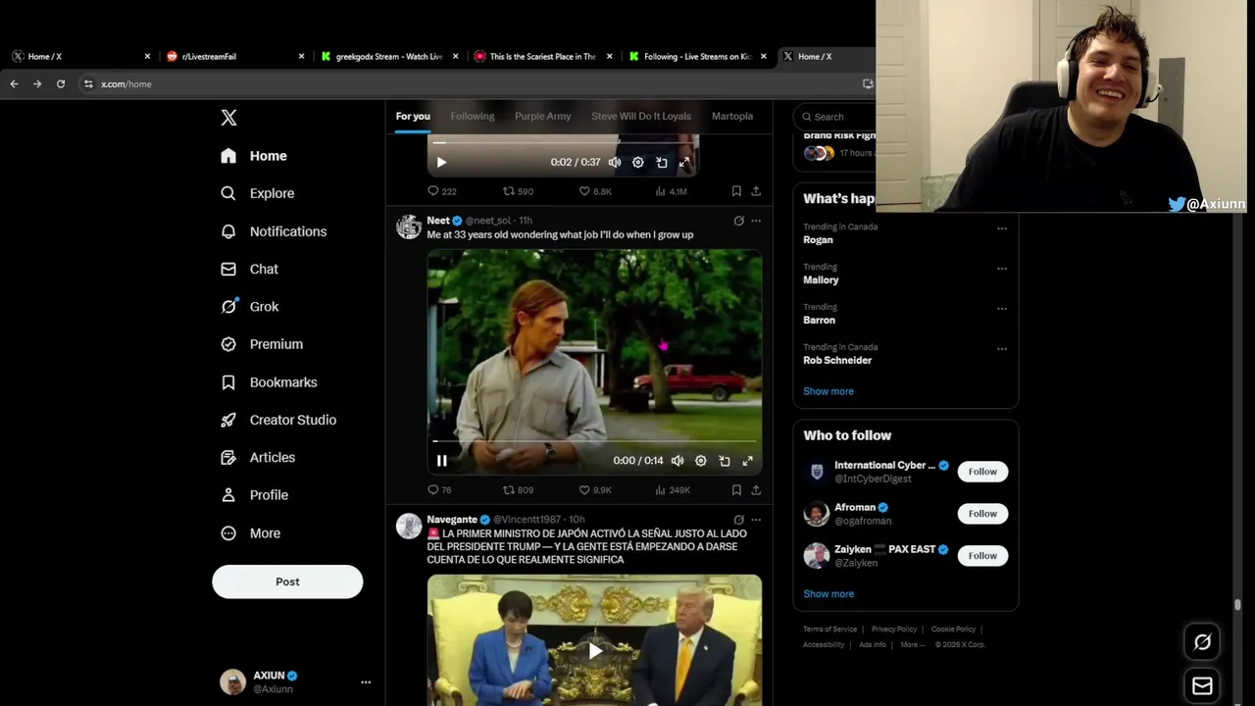
Task: View analytics 249K on Neet's post
Action: 673,490
